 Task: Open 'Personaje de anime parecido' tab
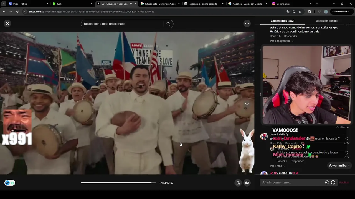[x=203, y=4]
